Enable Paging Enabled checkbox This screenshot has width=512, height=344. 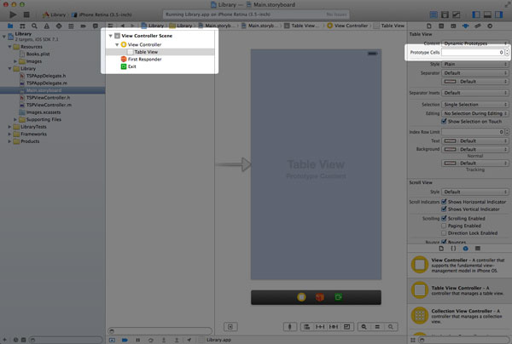coord(444,226)
